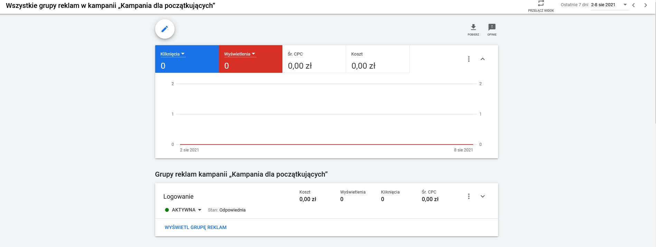Click the Przełącz widok switch icon

541,4
